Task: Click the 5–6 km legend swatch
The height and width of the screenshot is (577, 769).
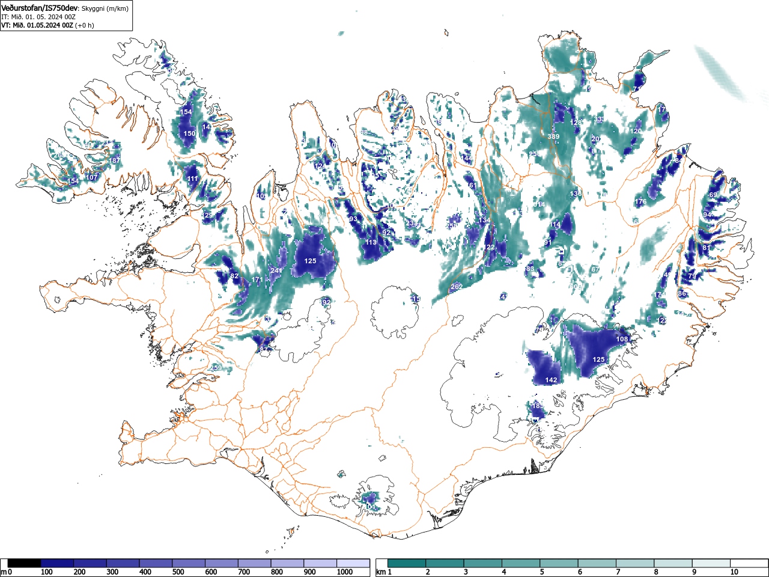Action: 560,563
